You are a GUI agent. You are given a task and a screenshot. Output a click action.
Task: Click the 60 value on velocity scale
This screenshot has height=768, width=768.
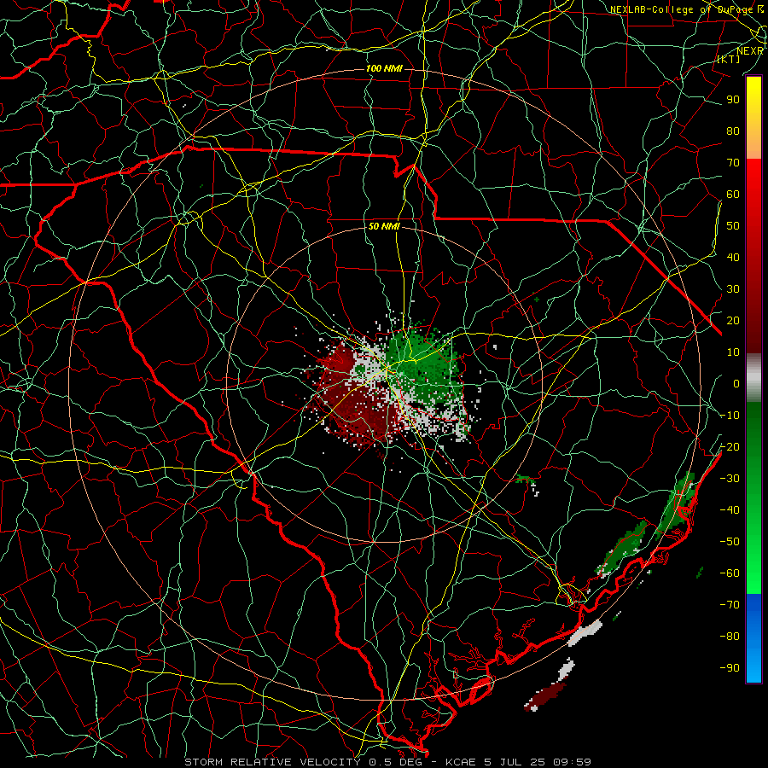(733, 195)
